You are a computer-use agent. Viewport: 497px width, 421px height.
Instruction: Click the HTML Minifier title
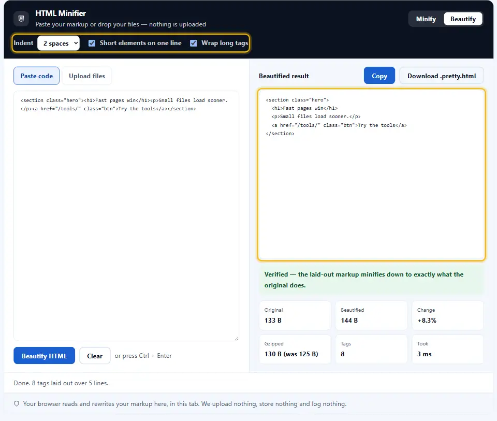pyautogui.click(x=61, y=13)
